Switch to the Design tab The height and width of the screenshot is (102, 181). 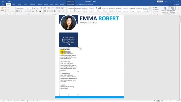coord(20,5)
